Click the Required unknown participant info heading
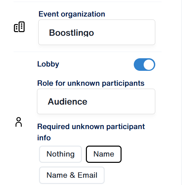 click(91, 132)
